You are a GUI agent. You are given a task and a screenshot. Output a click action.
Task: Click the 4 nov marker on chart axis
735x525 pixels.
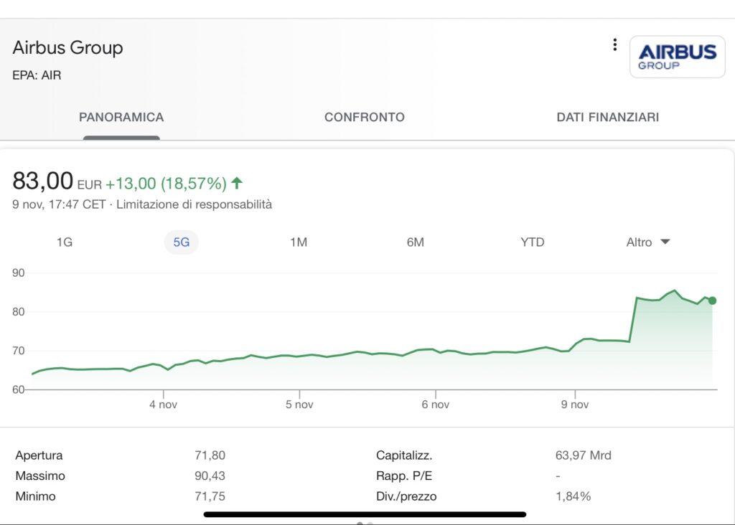(163, 405)
